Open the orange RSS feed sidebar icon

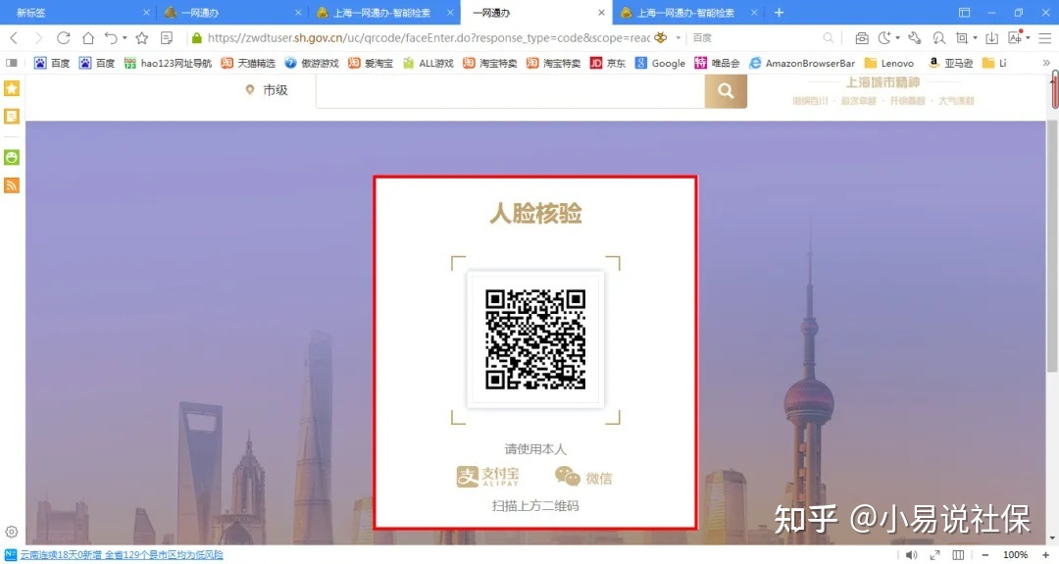[x=12, y=185]
